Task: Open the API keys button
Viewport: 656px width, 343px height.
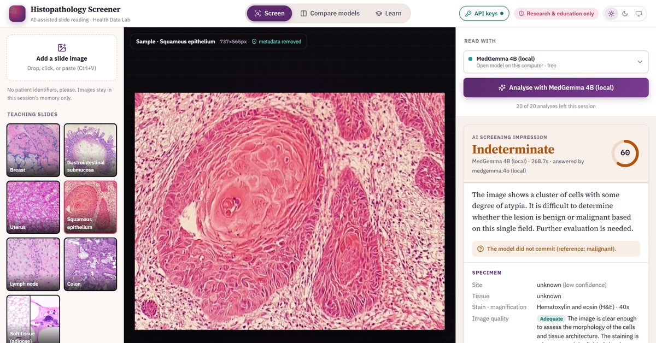Action: pos(484,14)
